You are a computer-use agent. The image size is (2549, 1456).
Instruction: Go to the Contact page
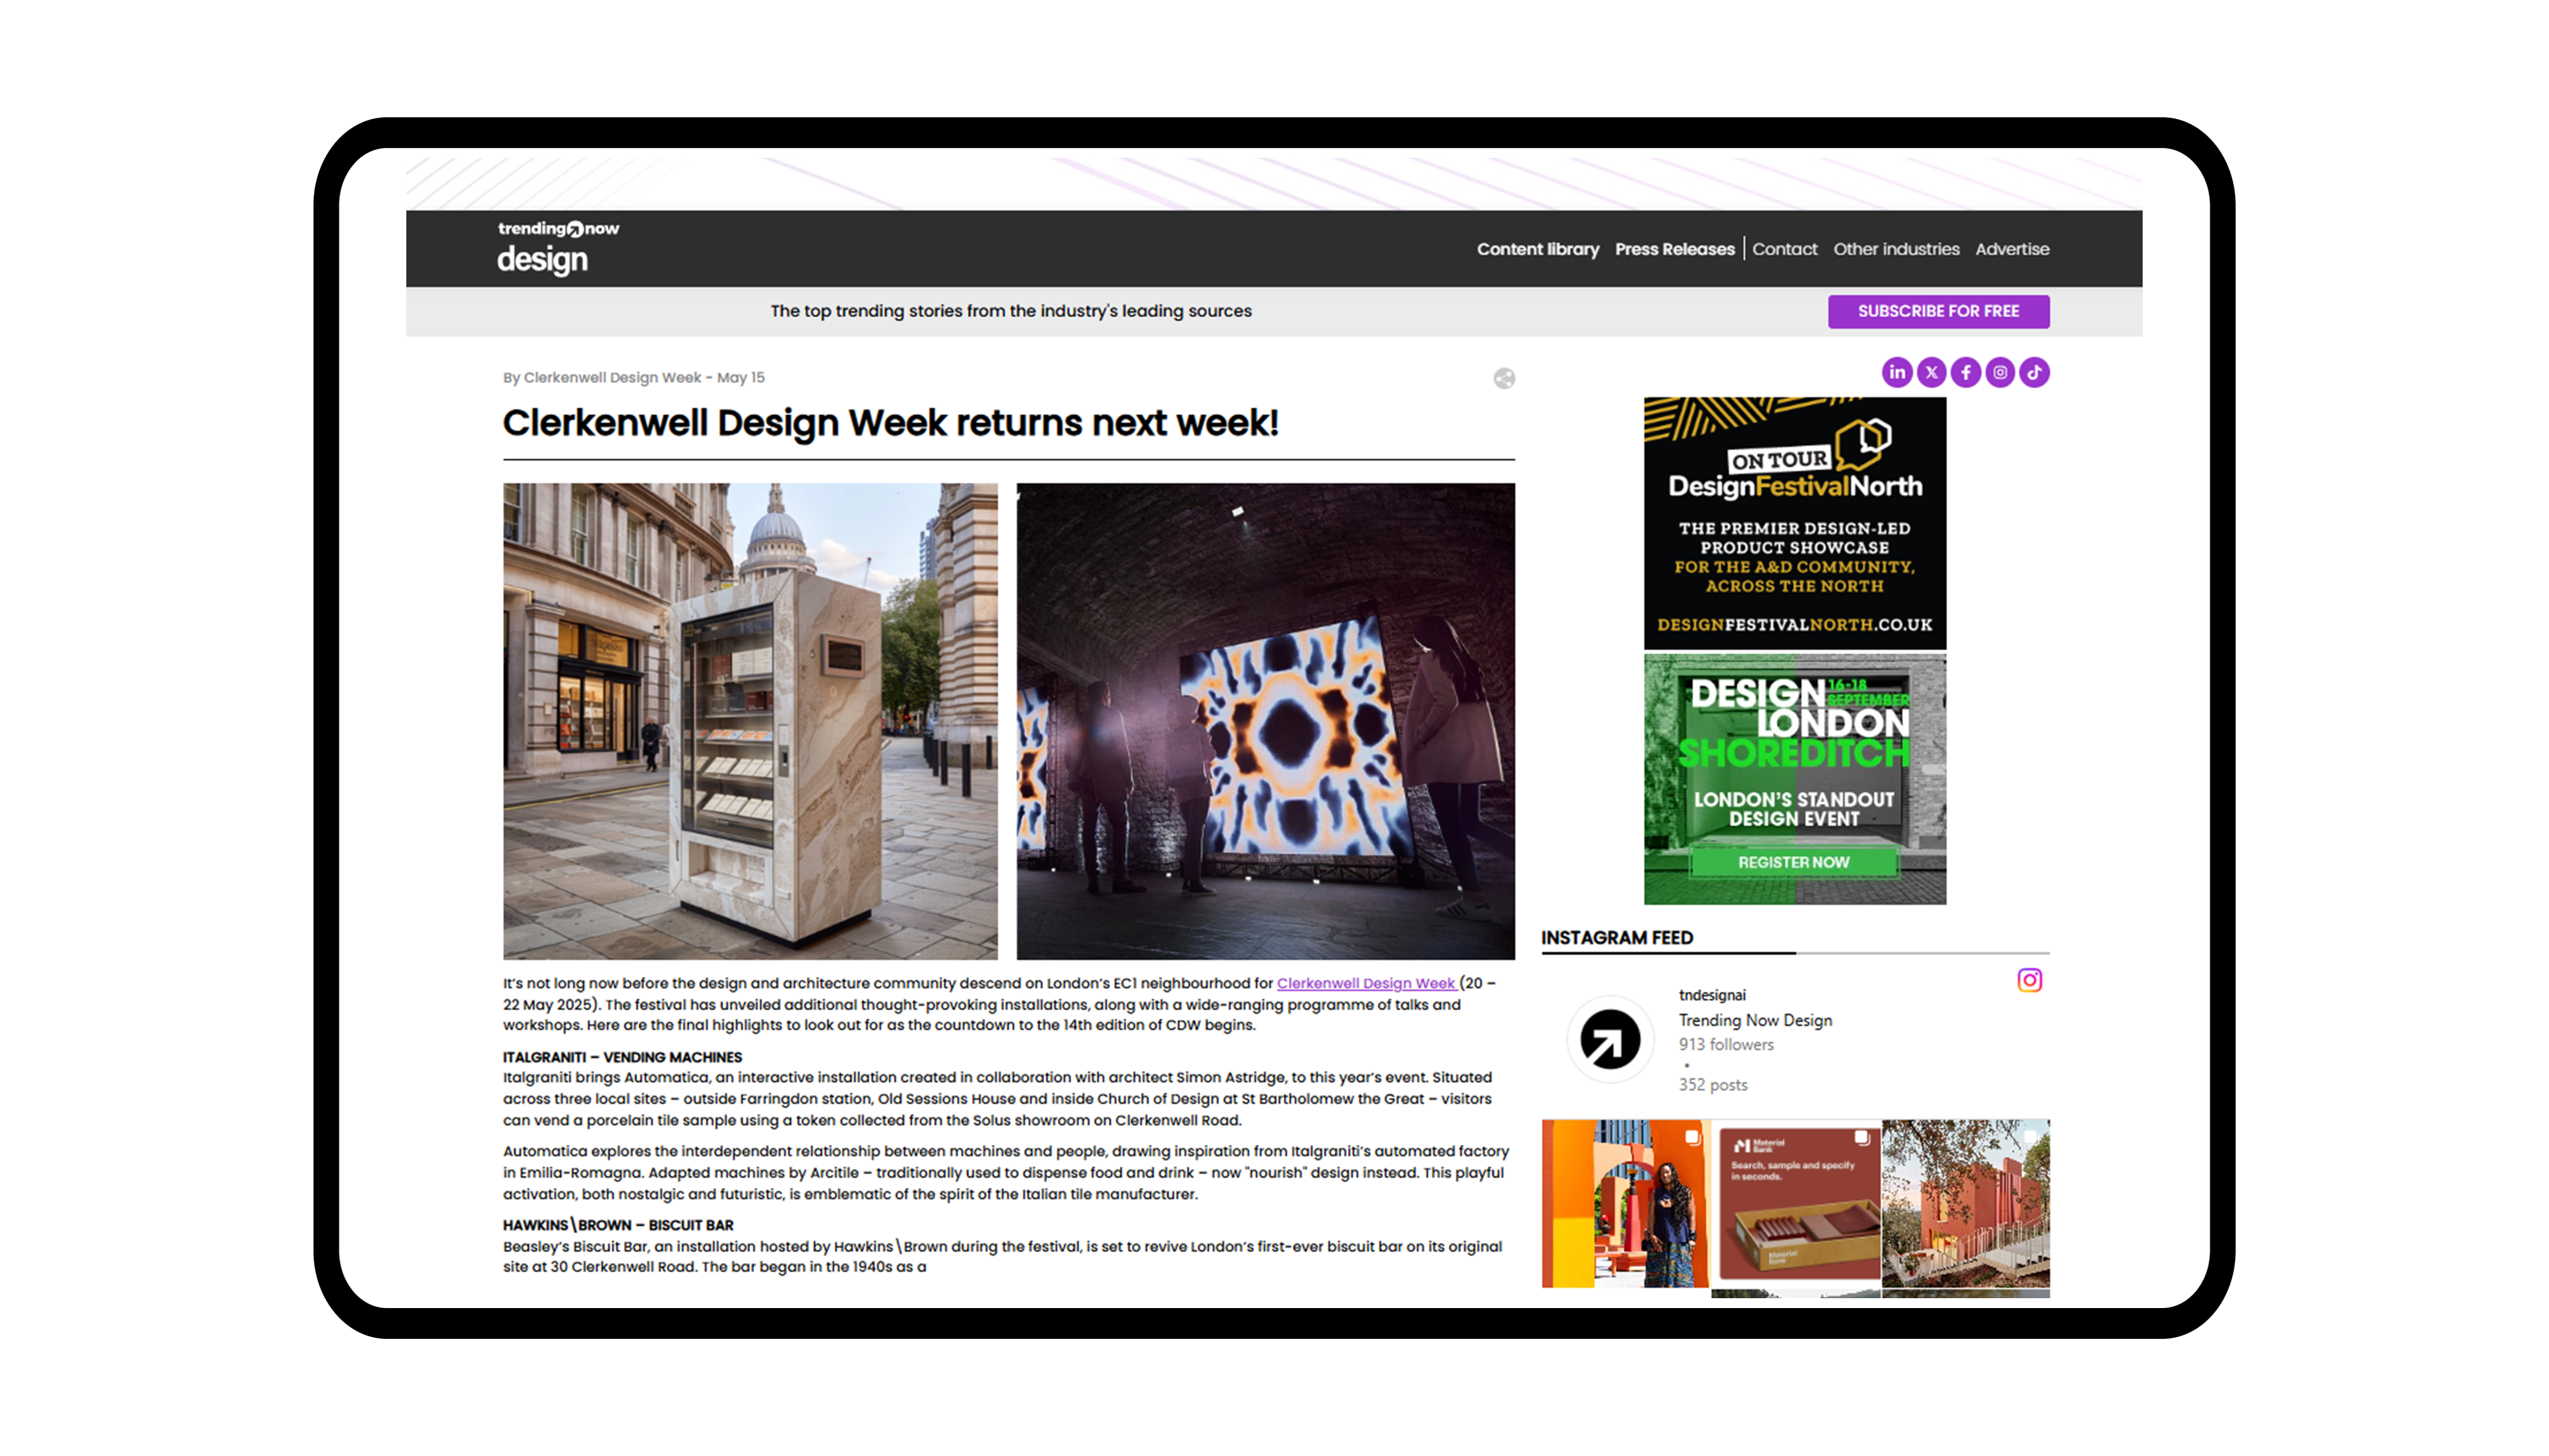(x=1784, y=249)
